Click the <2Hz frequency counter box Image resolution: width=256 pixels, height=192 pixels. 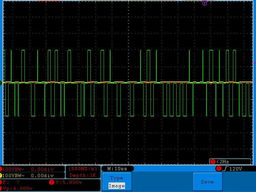point(230,162)
